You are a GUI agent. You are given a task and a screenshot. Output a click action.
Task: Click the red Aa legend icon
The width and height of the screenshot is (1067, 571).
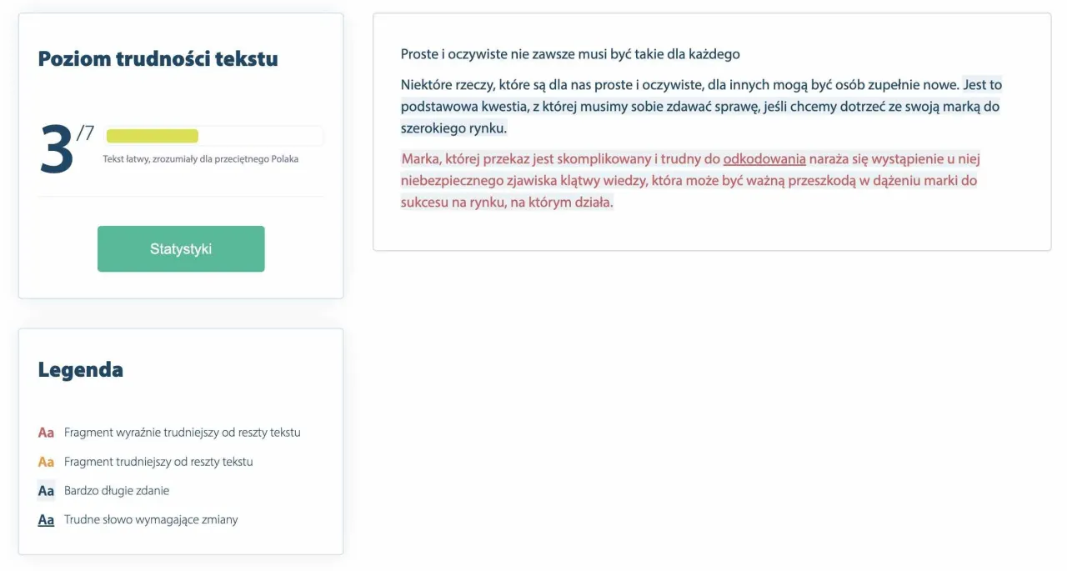click(46, 433)
